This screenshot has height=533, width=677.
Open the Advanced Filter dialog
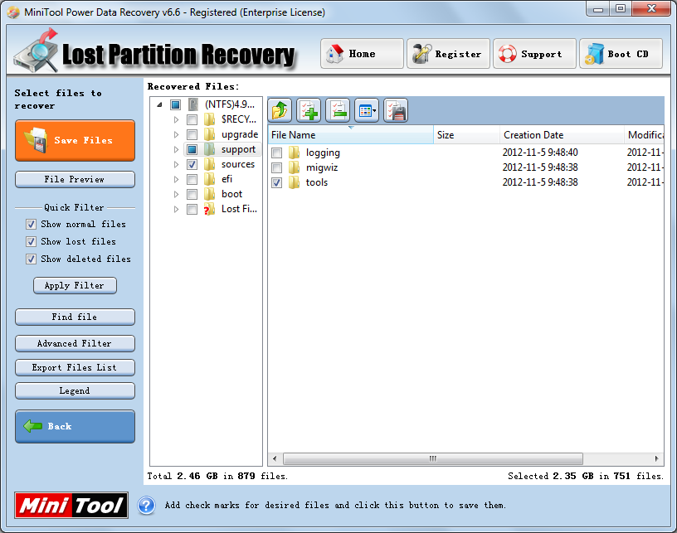point(75,344)
